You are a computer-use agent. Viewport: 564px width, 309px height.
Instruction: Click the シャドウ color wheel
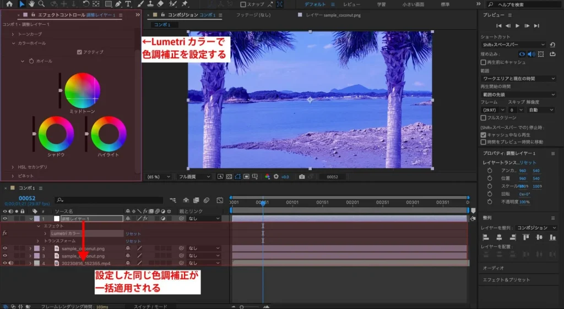tap(56, 134)
